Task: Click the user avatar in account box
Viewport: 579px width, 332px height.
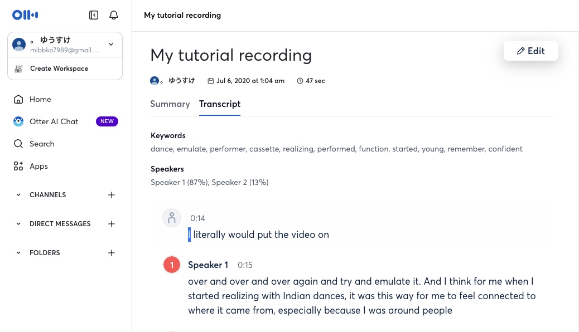Action: coord(19,45)
